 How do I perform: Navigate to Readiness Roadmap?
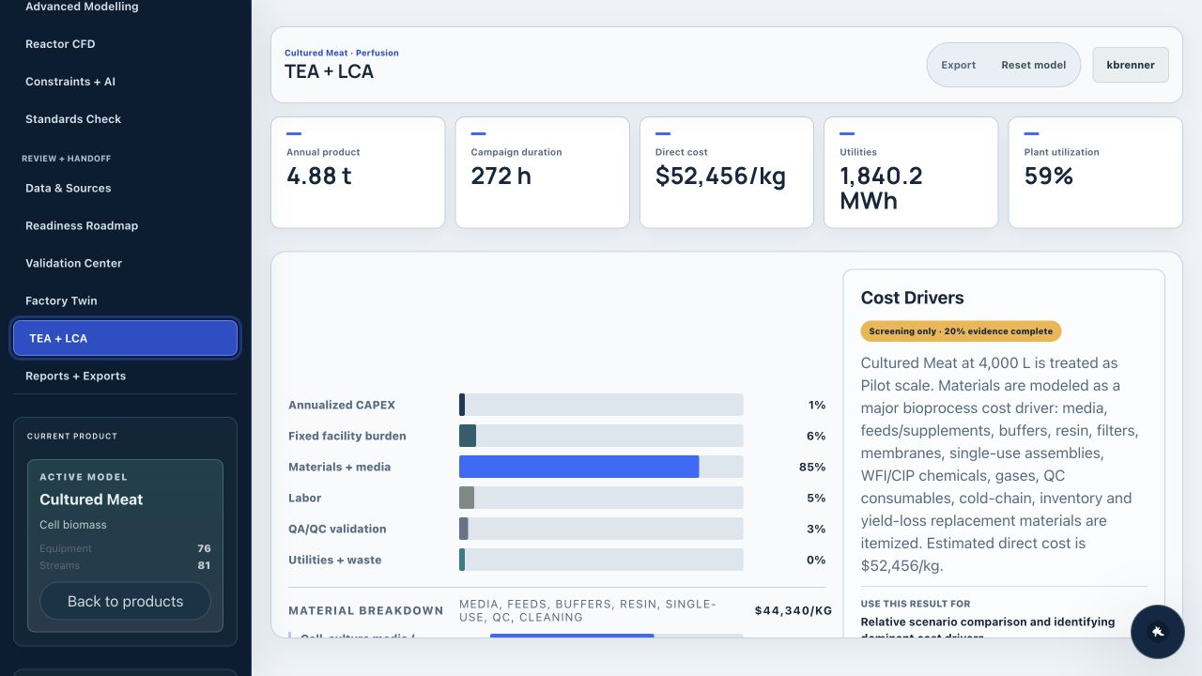tap(125, 225)
